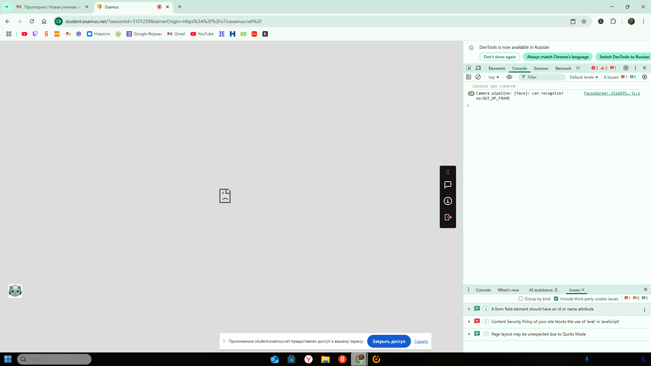Image resolution: width=651 pixels, height=366 pixels.
Task: Expand the Content Security Policy issue
Action: pos(469,322)
